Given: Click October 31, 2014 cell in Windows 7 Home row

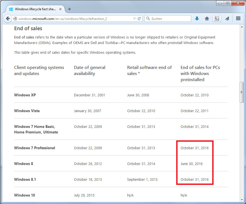Looking at the screenshot, I should click(194, 127).
